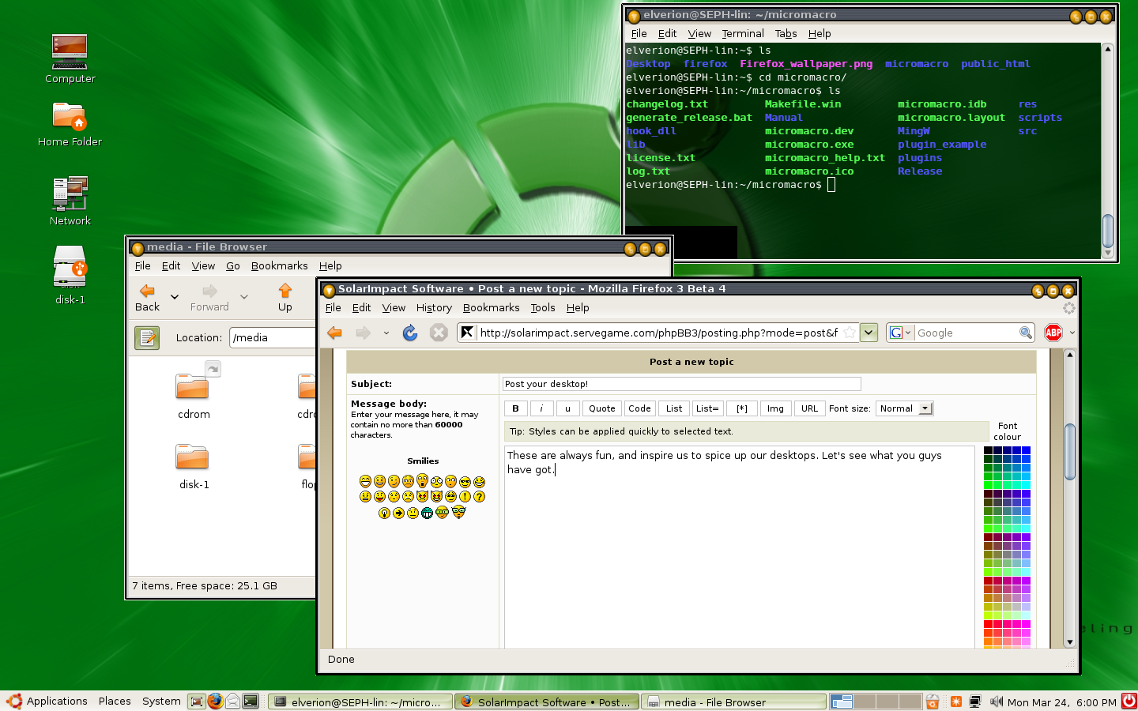Image resolution: width=1138 pixels, height=711 pixels.
Task: Click the Firefox reload page icon
Action: coord(409,333)
